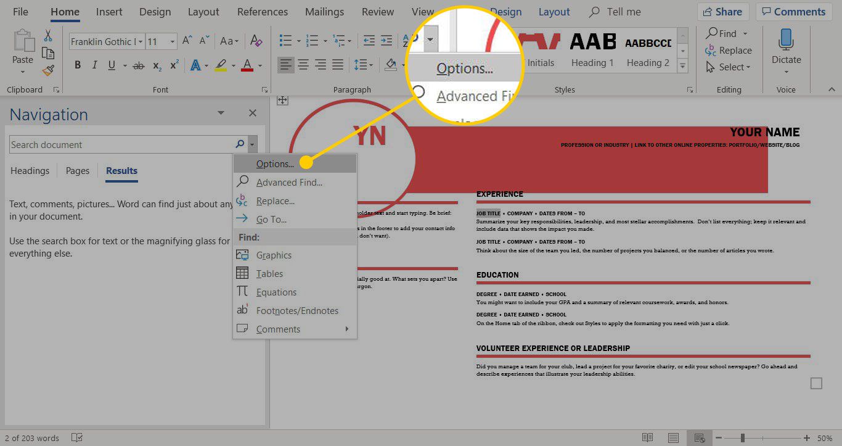Click the Decrease Indent icon
842x446 pixels.
[369, 41]
